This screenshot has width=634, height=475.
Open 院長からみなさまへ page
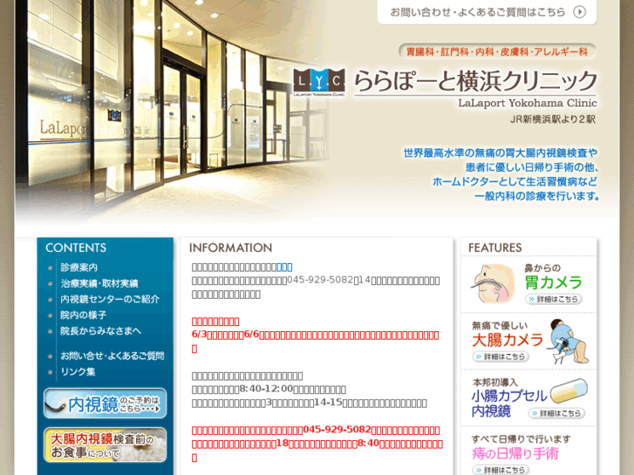click(x=100, y=330)
